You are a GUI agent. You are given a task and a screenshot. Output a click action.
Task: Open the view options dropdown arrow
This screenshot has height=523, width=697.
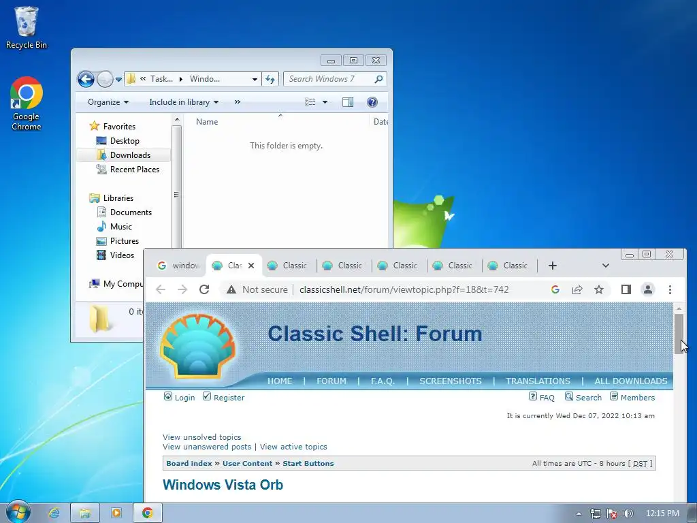pyautogui.click(x=325, y=102)
